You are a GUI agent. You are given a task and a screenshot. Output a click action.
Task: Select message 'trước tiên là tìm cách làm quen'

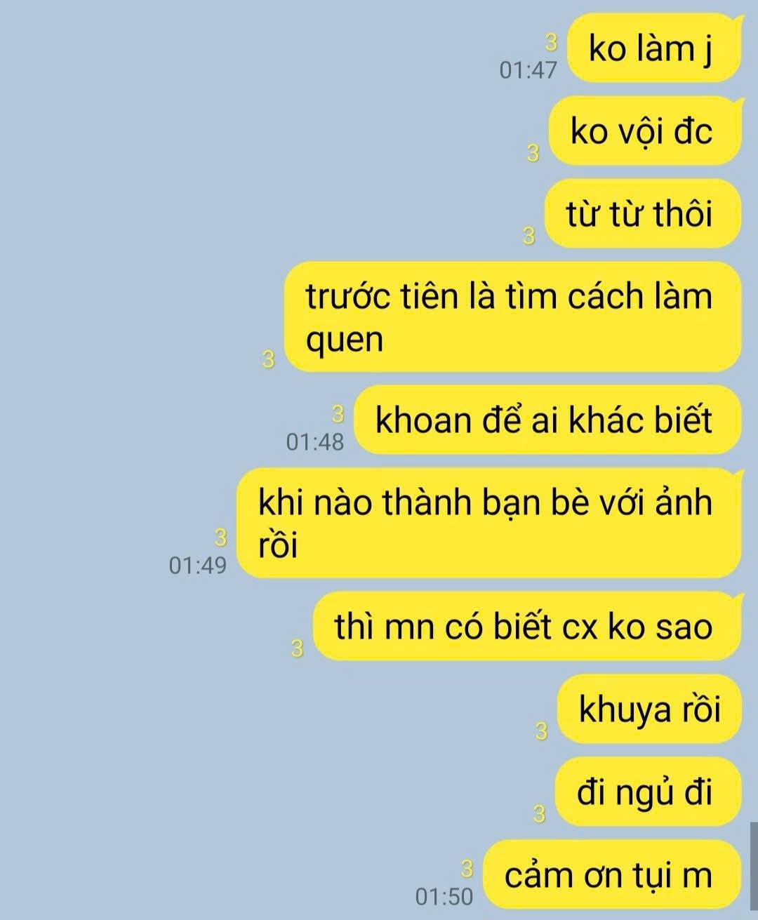513,316
